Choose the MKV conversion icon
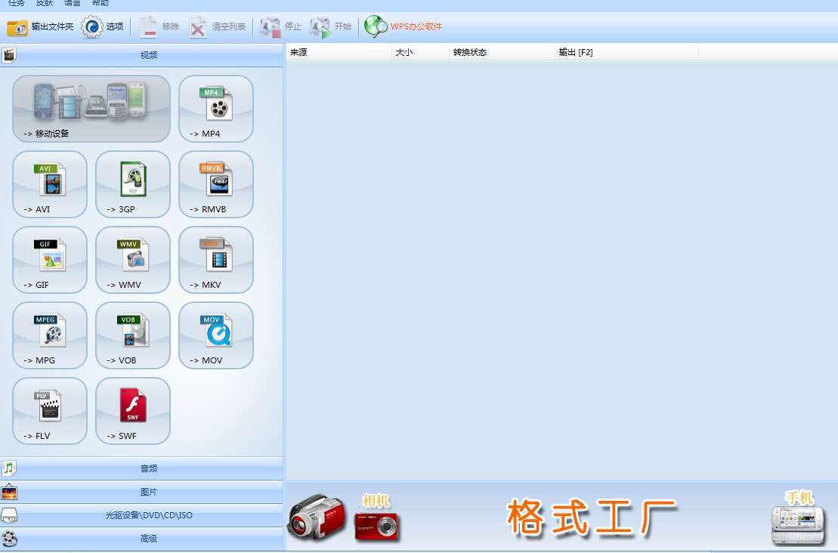 (x=216, y=260)
